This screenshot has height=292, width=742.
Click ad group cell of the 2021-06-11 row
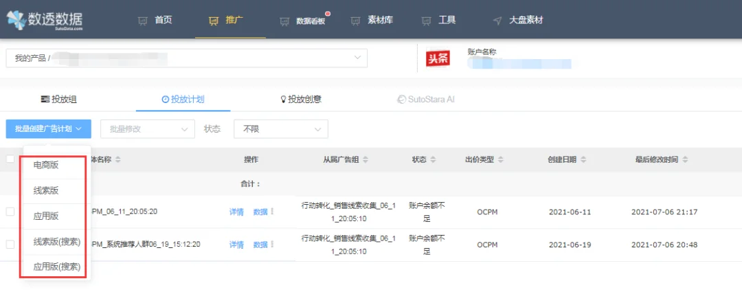(348, 212)
